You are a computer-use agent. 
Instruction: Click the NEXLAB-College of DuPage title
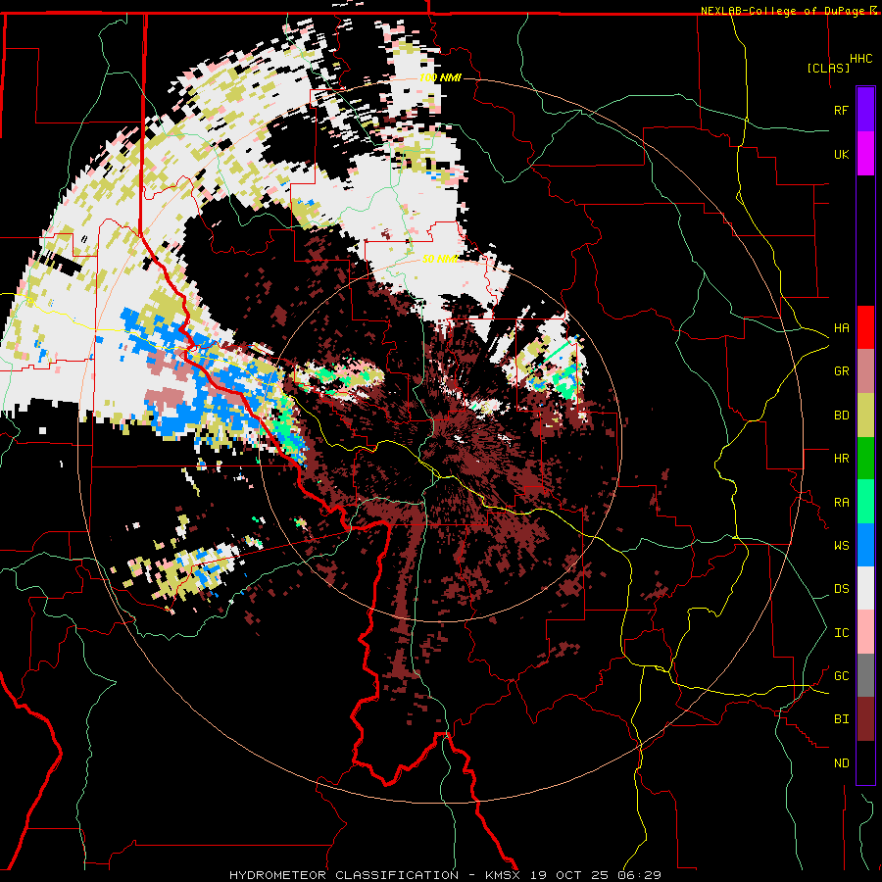[x=784, y=11]
